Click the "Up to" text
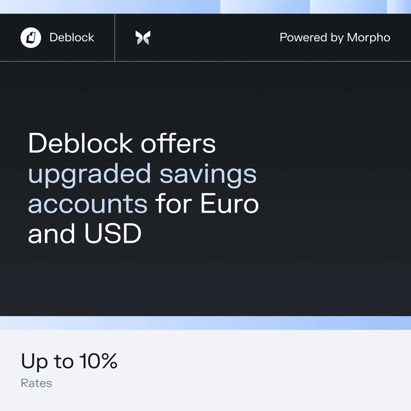The width and height of the screenshot is (411, 411). point(47,361)
